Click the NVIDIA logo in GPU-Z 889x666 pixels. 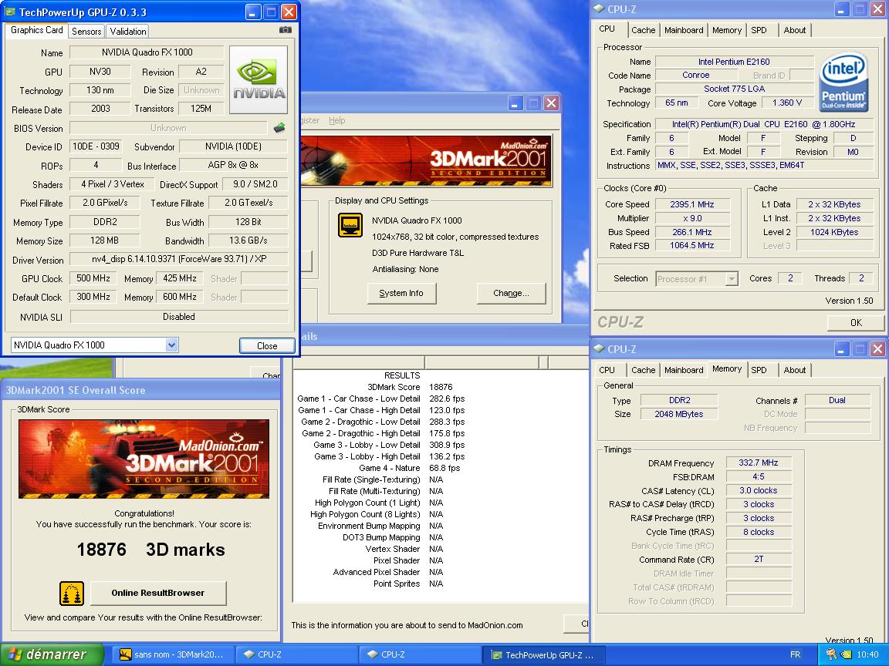(259, 79)
